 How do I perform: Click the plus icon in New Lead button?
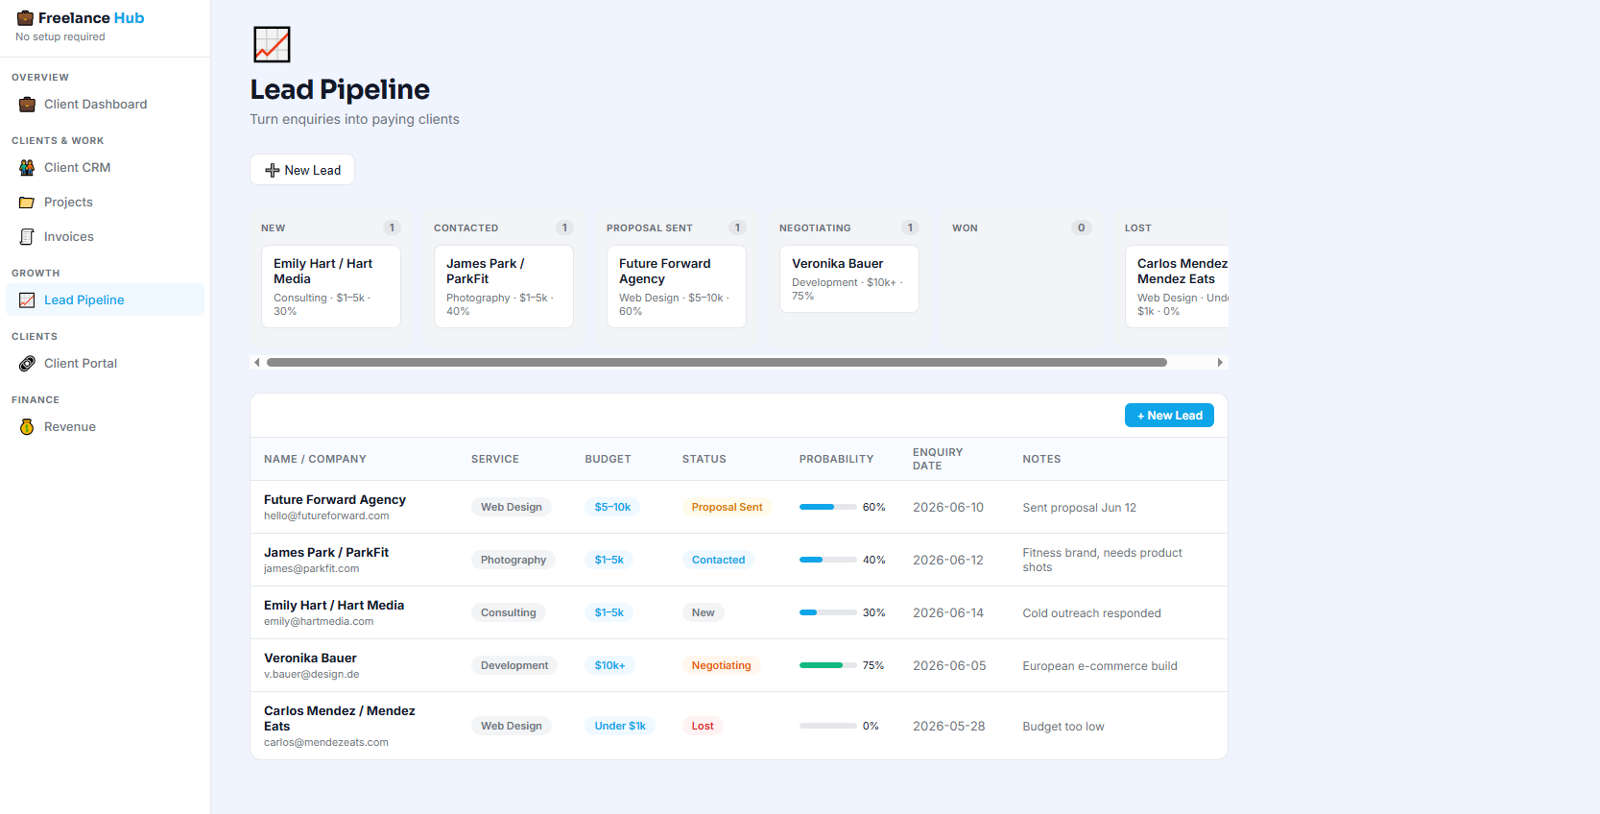coord(273,171)
